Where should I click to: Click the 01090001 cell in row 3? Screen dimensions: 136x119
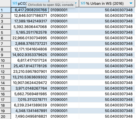tap(64, 21)
